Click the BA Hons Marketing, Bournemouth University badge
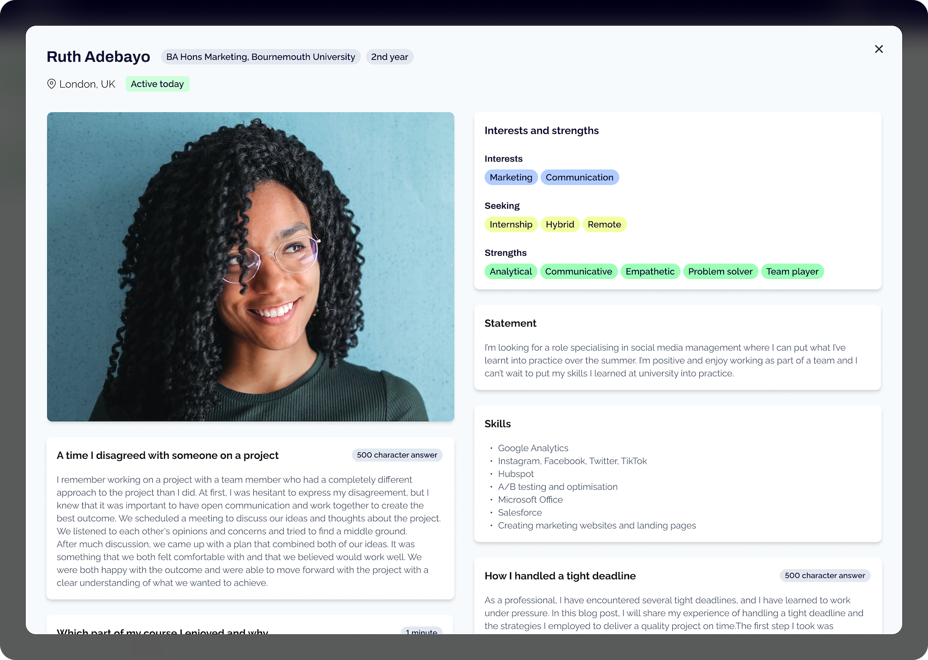Viewport: 928px width, 660px height. coord(261,57)
